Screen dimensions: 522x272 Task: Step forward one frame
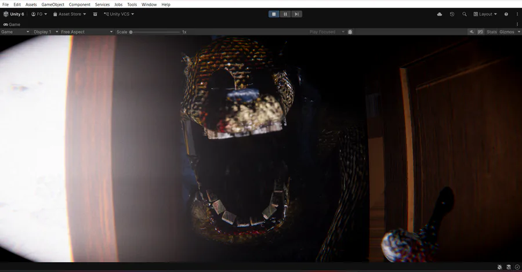pyautogui.click(x=296, y=14)
